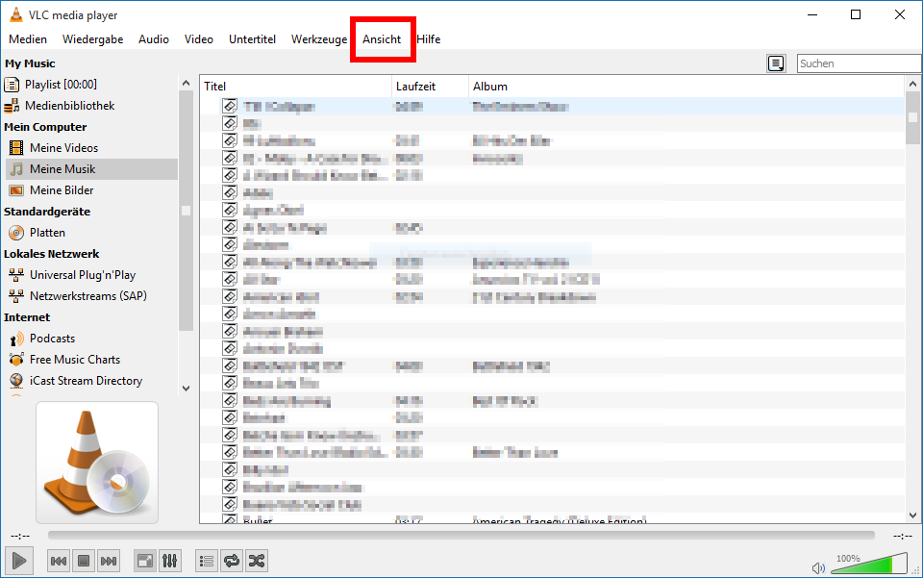Click the stop playback button
923x578 pixels.
coord(84,561)
